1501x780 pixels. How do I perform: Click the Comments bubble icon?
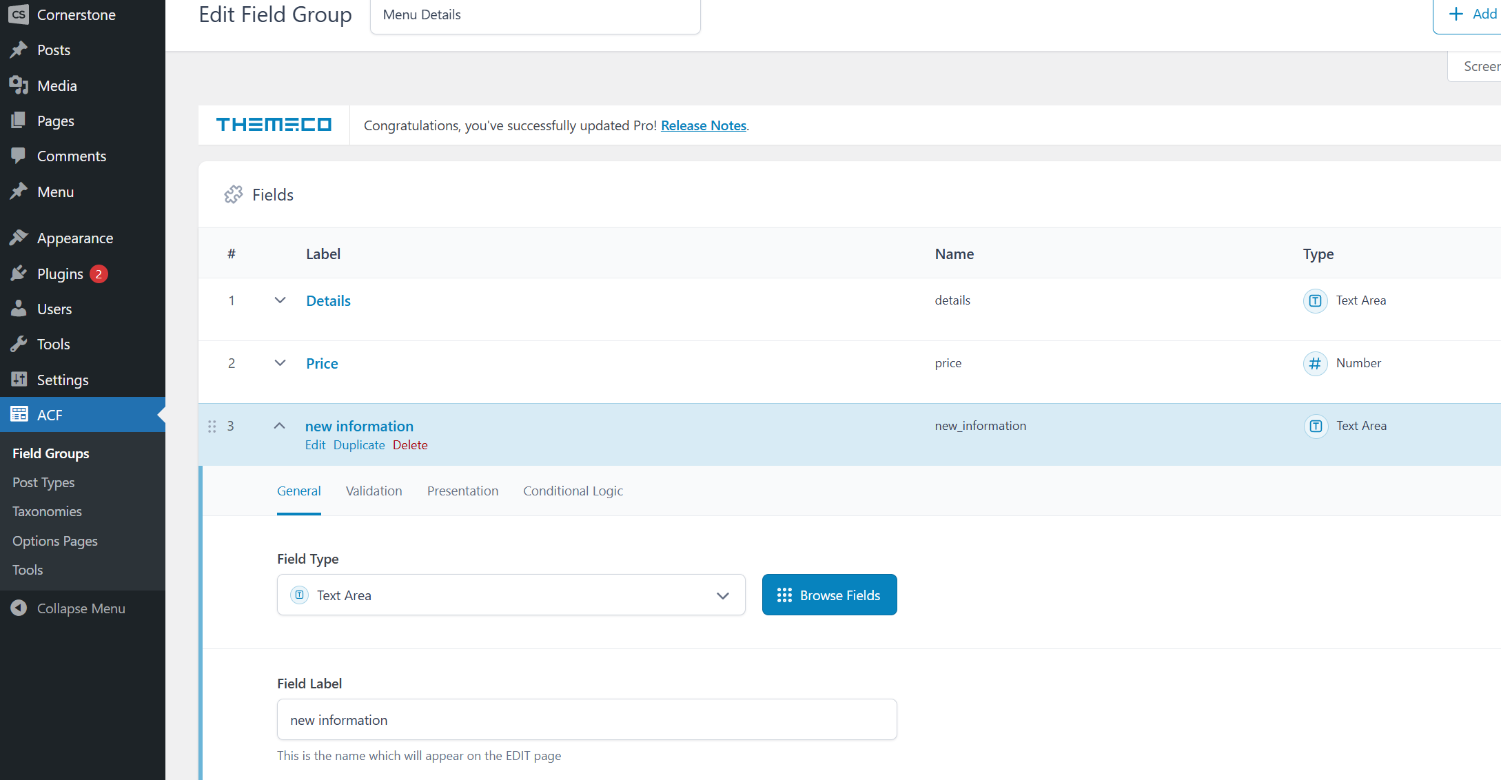[x=19, y=156]
